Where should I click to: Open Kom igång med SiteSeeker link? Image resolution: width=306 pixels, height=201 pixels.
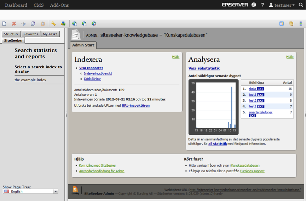(98, 166)
